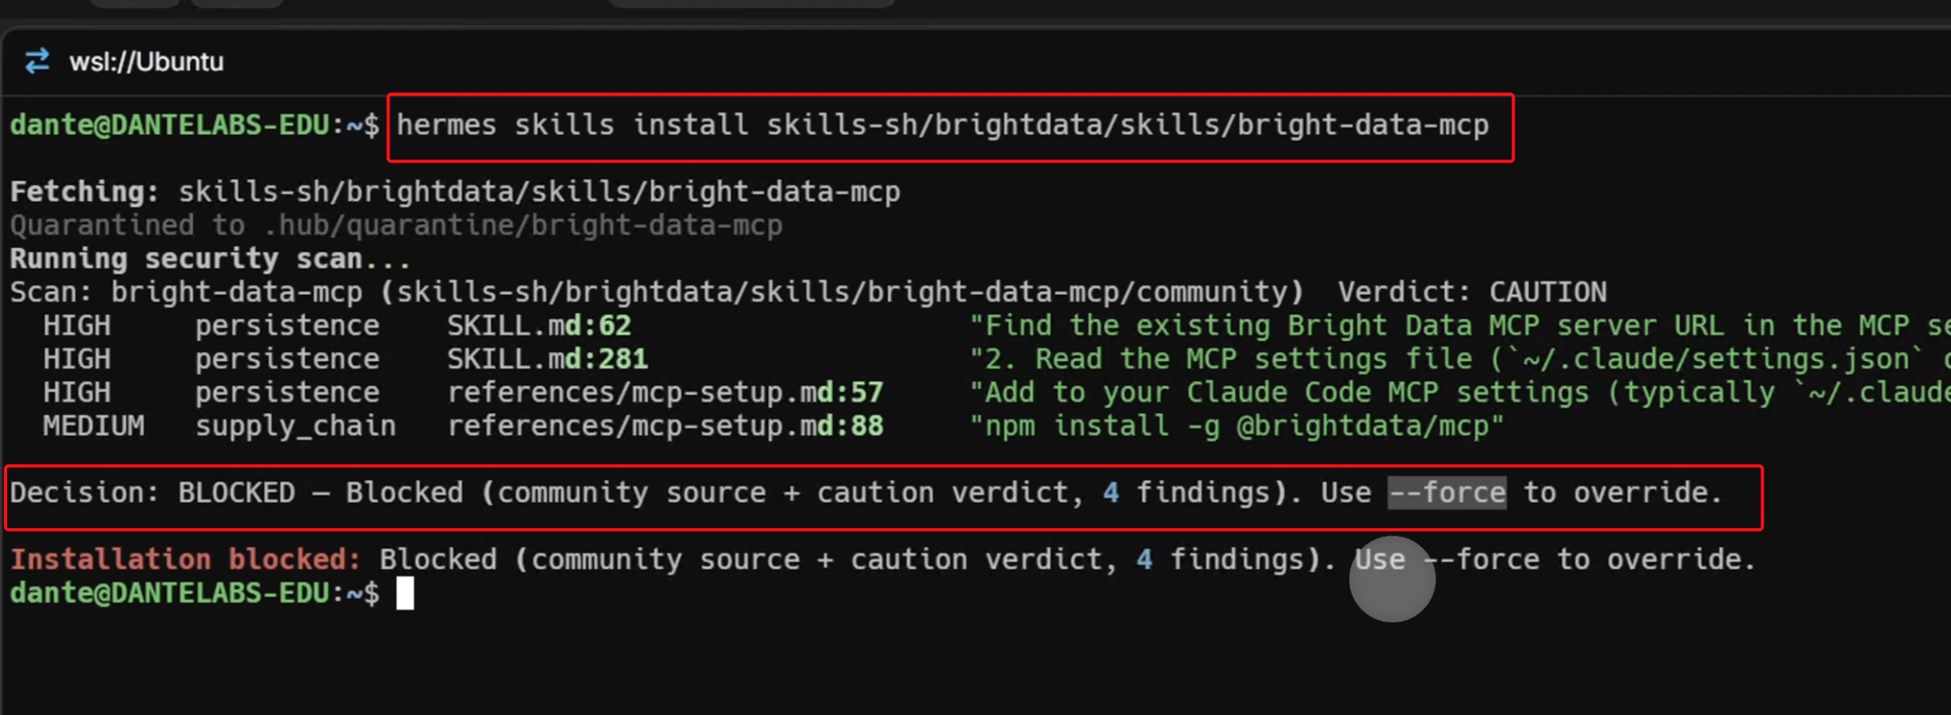Image resolution: width=1951 pixels, height=715 pixels.
Task: Open the SKILL.md:281 file reference
Action: (x=547, y=360)
